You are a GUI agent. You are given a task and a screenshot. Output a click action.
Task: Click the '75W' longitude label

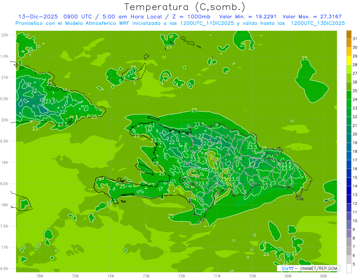tap(75, 276)
